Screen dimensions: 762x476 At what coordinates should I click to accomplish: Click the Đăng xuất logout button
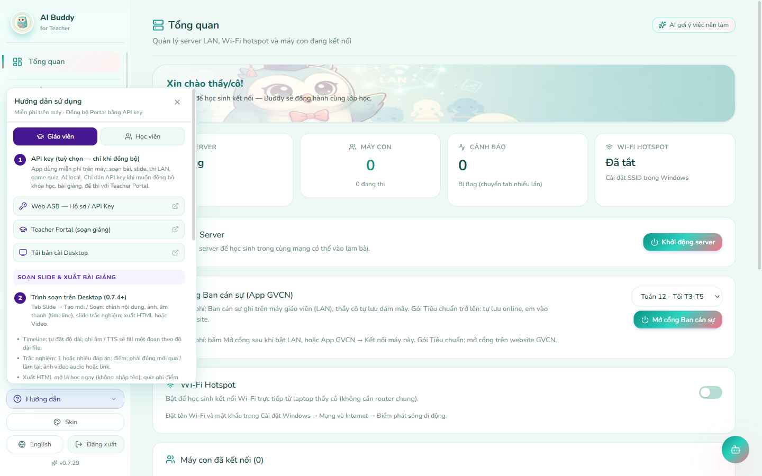96,444
